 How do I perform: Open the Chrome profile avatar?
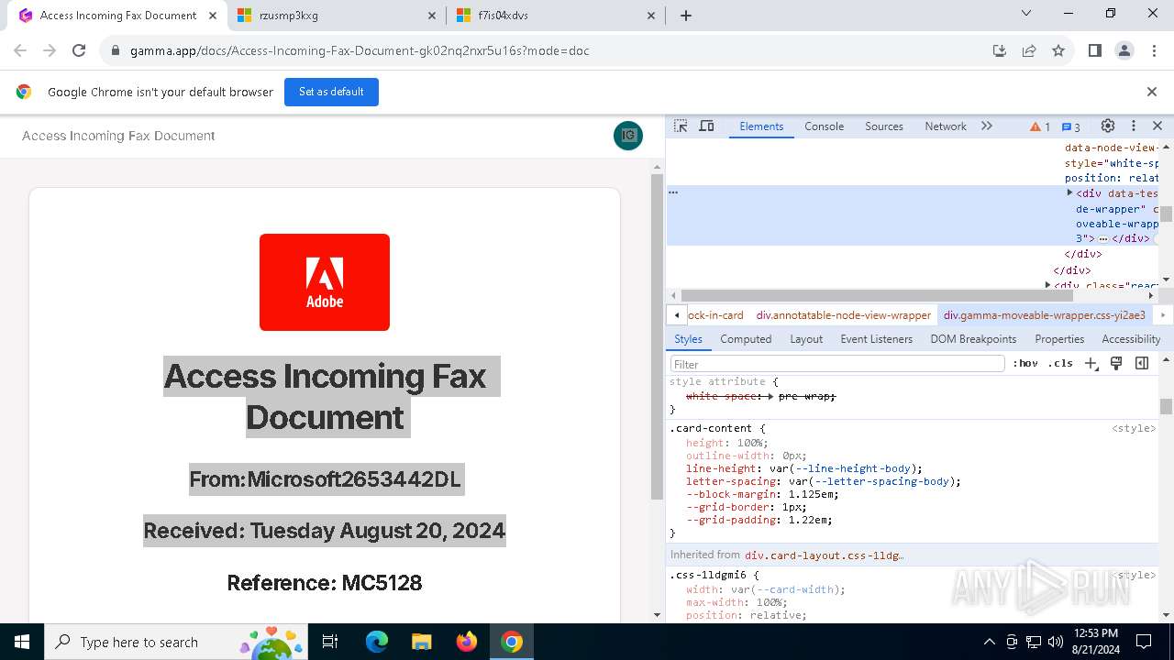[1124, 50]
